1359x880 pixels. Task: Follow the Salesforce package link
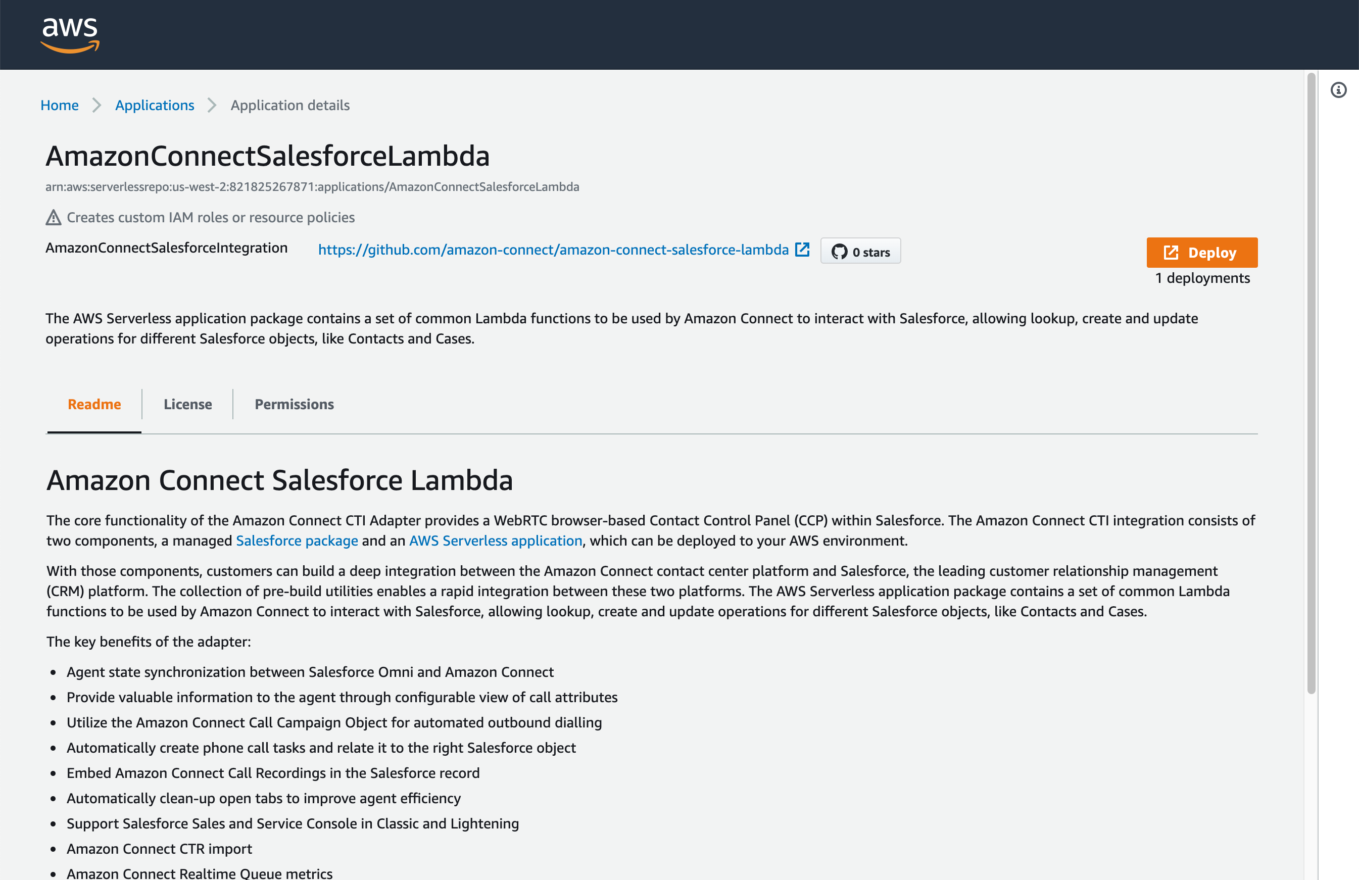(297, 541)
